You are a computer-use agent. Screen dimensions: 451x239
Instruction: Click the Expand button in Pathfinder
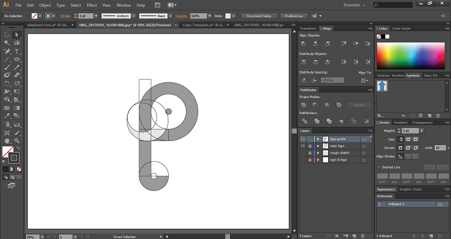click(359, 104)
